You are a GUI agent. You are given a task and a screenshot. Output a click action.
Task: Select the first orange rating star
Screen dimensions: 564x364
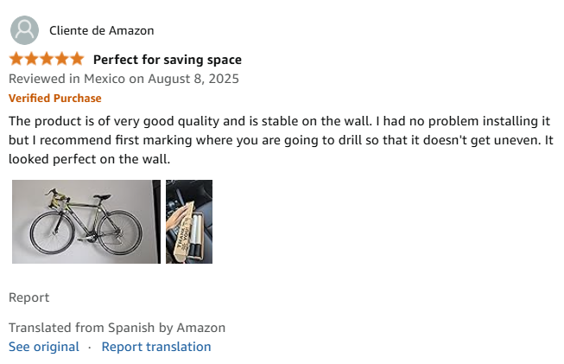coord(16,60)
